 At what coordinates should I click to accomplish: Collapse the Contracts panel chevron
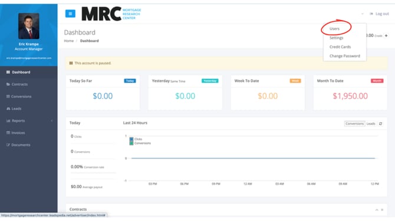[x=377, y=210]
